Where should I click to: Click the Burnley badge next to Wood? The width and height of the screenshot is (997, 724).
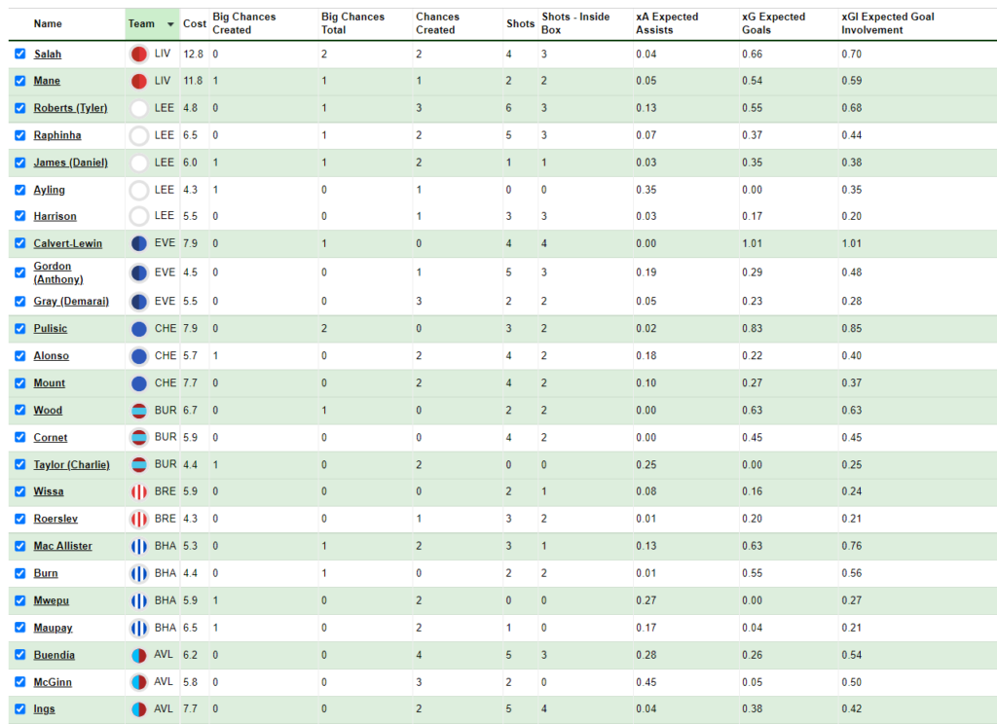click(x=139, y=410)
